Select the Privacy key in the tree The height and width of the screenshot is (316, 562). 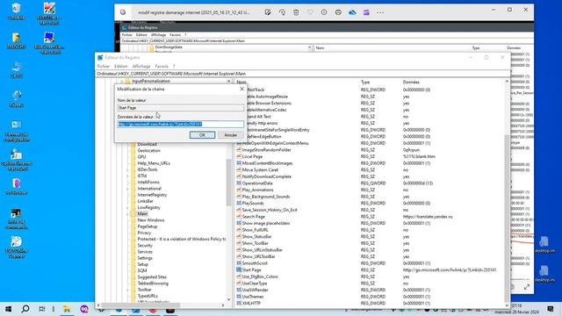point(144,233)
